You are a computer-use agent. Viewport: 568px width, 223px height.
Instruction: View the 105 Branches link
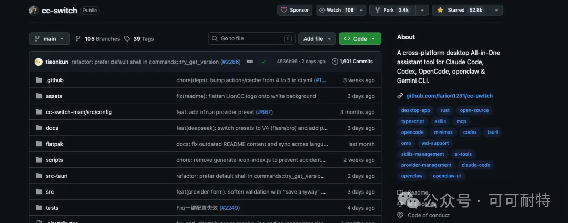coord(97,39)
